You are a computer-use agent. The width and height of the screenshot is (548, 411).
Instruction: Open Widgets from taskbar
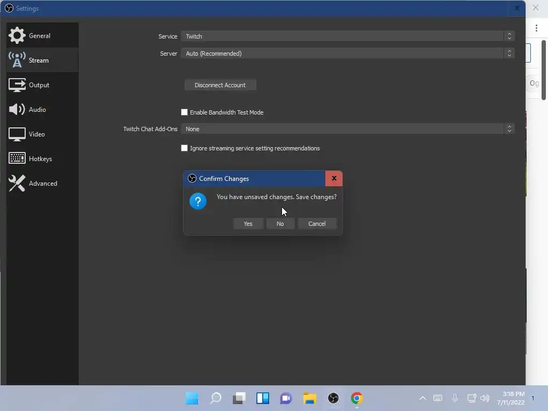click(x=262, y=398)
